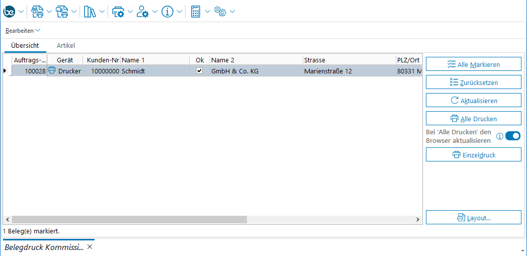
Task: Select the Übersicht tab
Action: coord(25,46)
